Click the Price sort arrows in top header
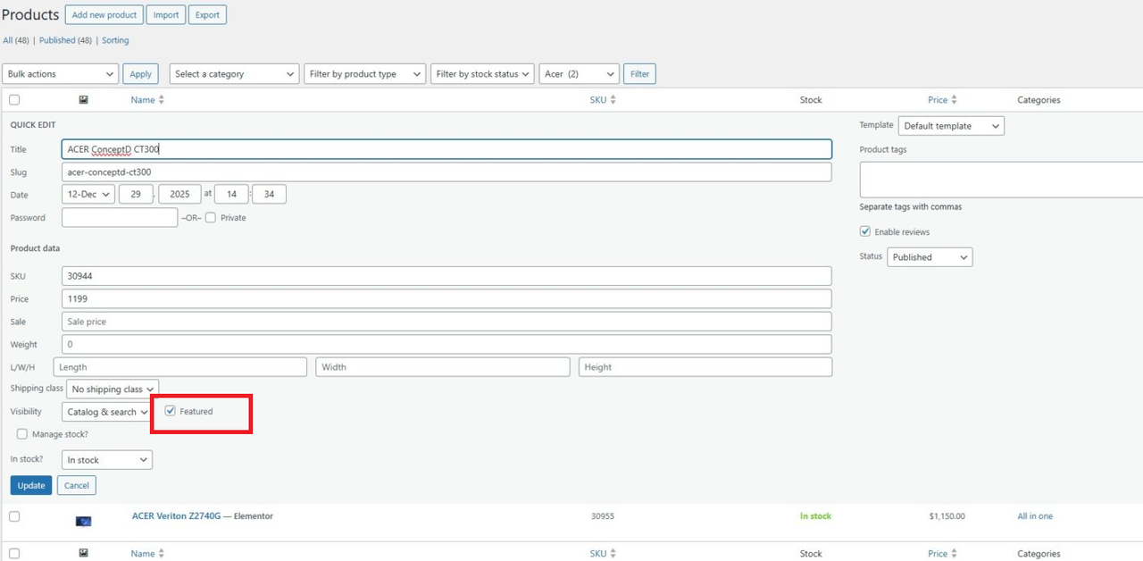 (x=954, y=100)
